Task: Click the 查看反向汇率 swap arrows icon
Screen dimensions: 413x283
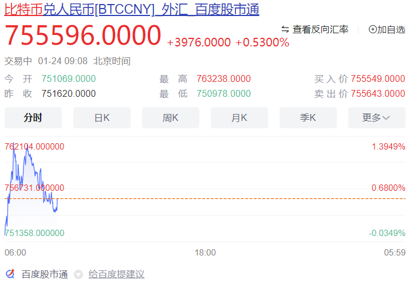Action: 285,29
